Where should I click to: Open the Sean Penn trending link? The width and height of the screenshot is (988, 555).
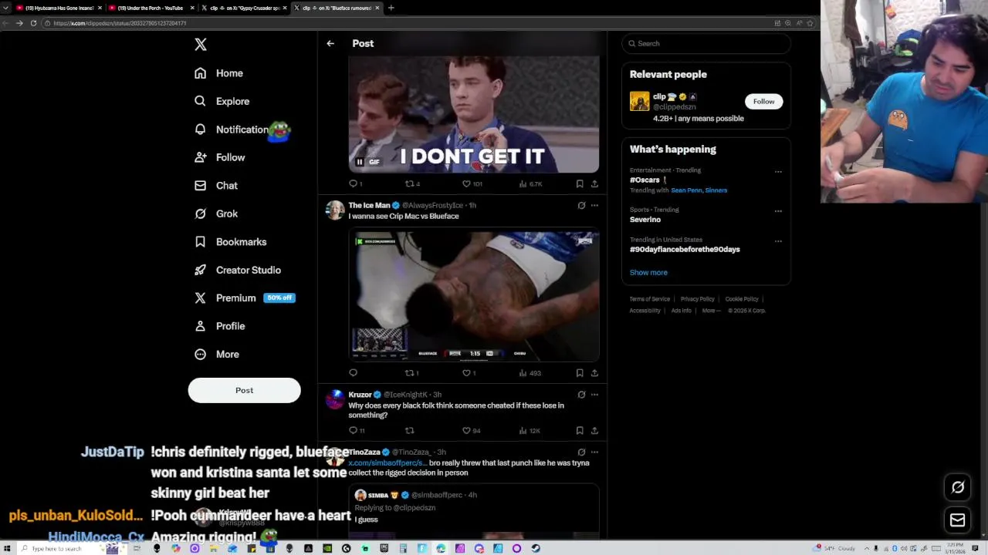685,190
